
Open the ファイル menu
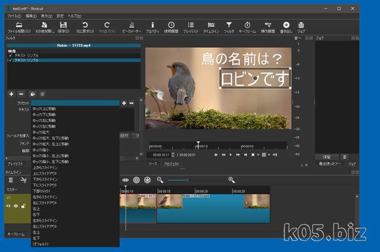point(14,16)
